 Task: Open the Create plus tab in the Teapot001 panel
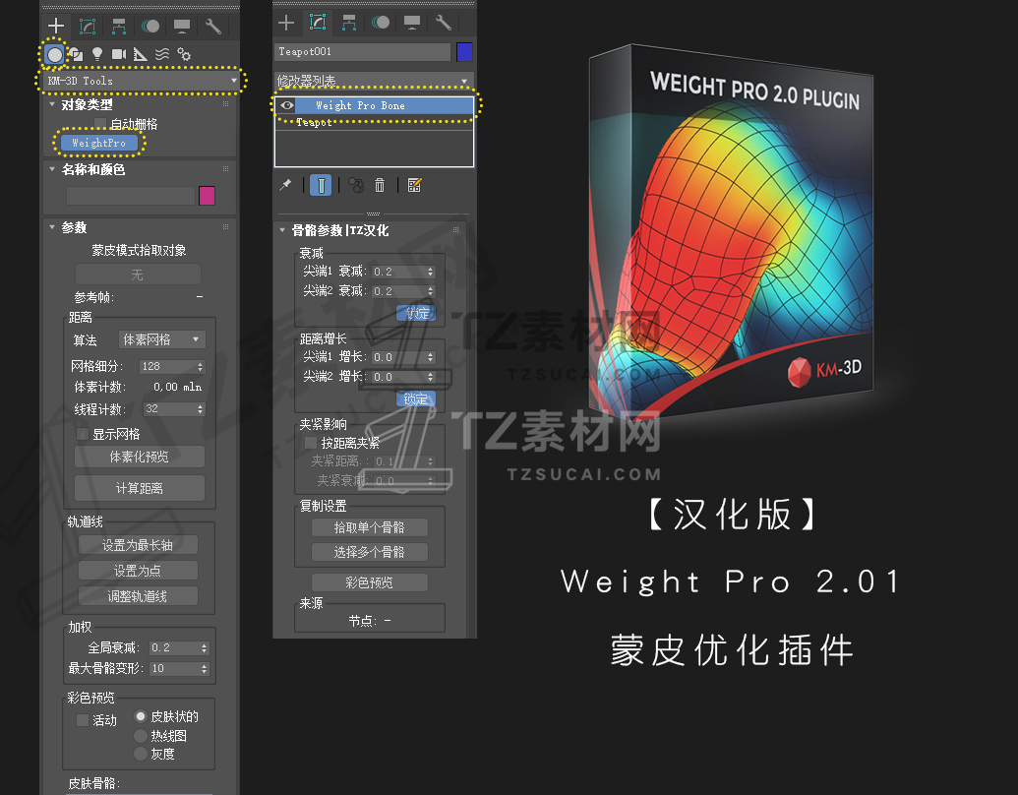tap(286, 24)
